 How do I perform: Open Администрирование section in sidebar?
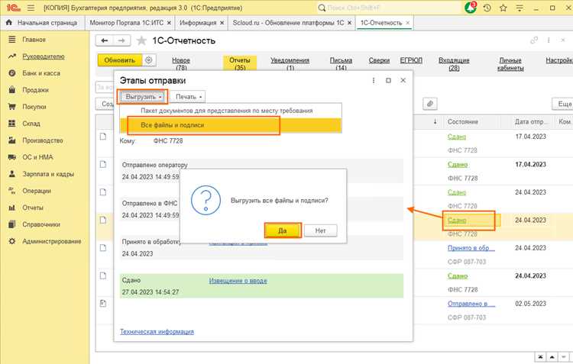pos(51,241)
